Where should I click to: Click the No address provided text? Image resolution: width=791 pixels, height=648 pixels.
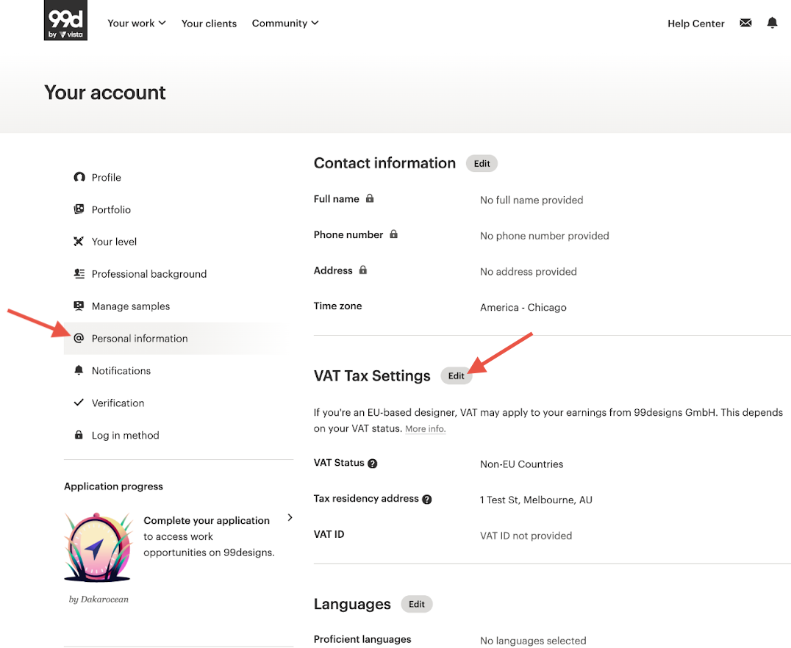click(x=528, y=271)
